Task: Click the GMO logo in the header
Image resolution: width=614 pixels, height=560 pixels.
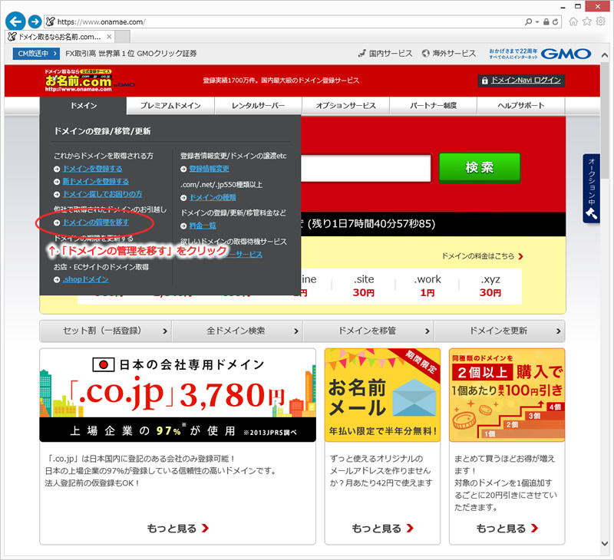Action: (566, 54)
